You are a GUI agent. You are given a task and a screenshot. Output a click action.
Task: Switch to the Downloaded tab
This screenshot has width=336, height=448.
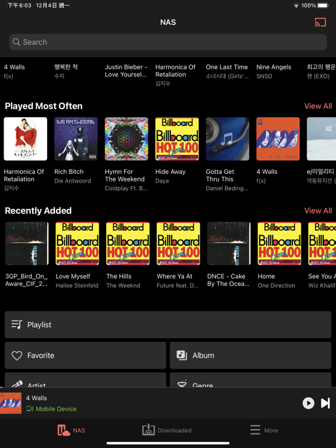[x=167, y=430]
